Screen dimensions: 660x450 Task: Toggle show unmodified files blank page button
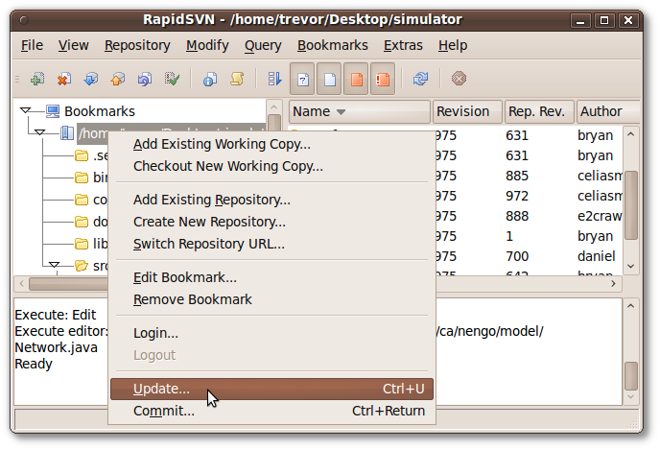329,79
